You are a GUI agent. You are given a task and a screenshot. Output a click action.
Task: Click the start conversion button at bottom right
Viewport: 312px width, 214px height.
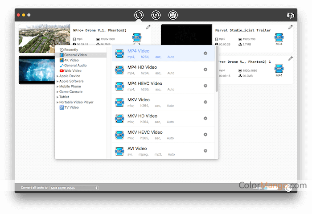pos(289,188)
